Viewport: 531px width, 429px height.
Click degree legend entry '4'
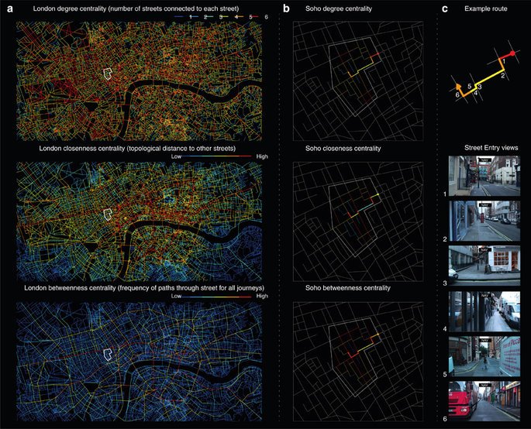pyautogui.click(x=236, y=16)
